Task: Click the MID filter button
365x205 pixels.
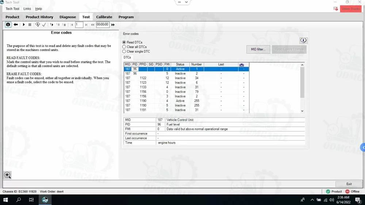Action: click(x=258, y=50)
